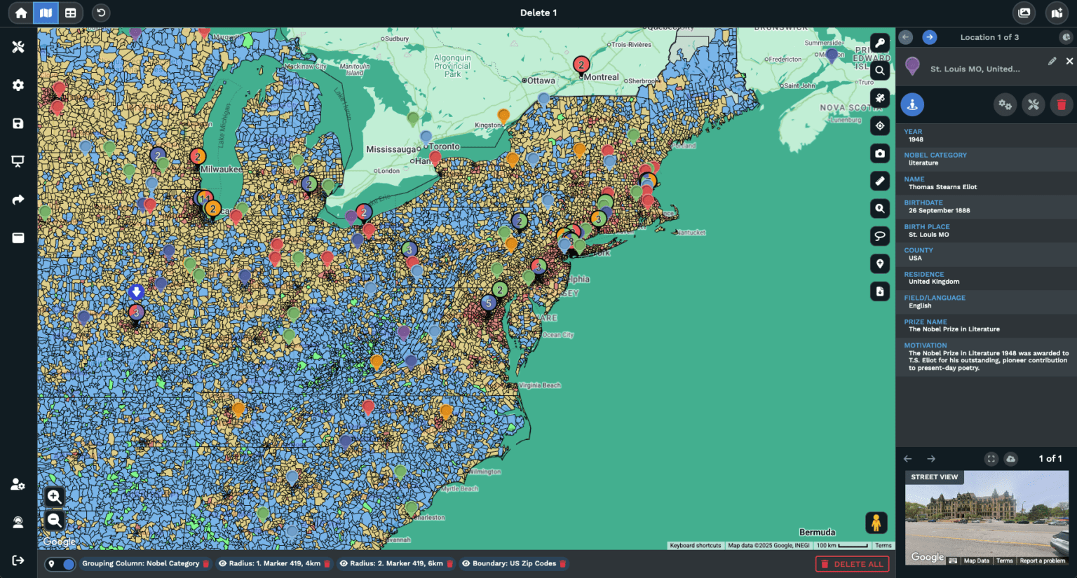Switch to satellite view tool
This screenshot has width=1077, height=578.
pyautogui.click(x=880, y=98)
